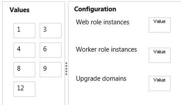181x105 pixels.
Task: Click the Values panel heading
Action: point(19,10)
